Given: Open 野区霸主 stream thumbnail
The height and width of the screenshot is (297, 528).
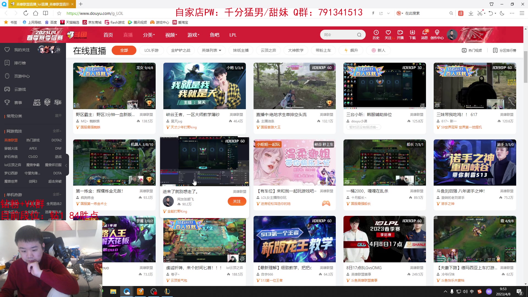Looking at the screenshot, I should pyautogui.click(x=114, y=86).
